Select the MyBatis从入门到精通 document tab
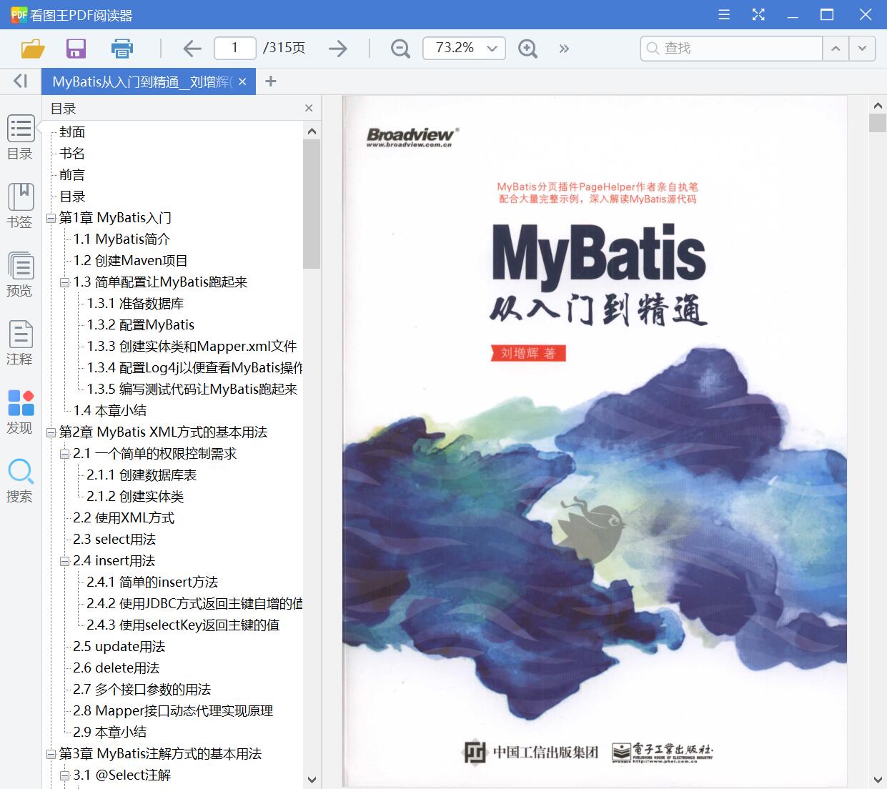The image size is (887, 789). pyautogui.click(x=142, y=81)
